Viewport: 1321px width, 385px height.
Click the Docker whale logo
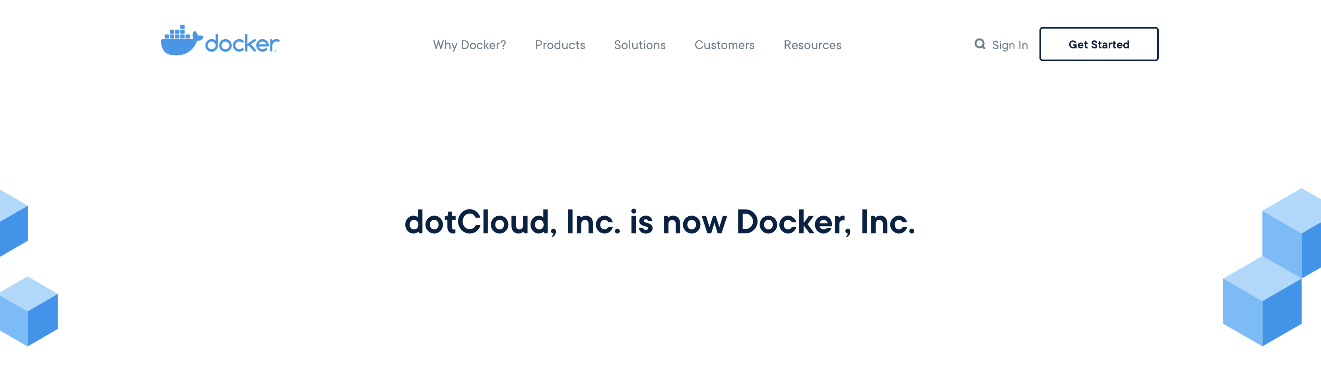(x=220, y=40)
